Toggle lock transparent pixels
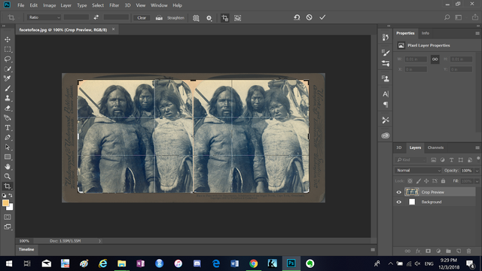This screenshot has height=271, width=482. tap(410, 181)
